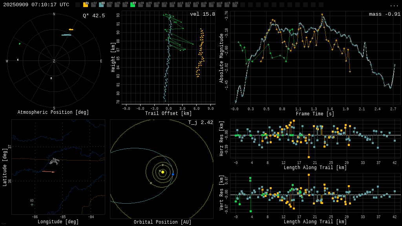The image size is (402, 226).
Task: Click the mass -0.91 readout
Action: [x=384, y=14]
